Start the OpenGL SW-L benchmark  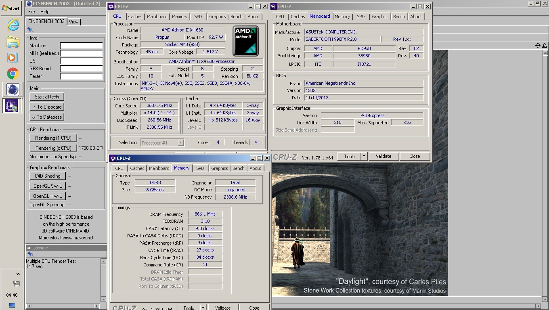(48, 186)
